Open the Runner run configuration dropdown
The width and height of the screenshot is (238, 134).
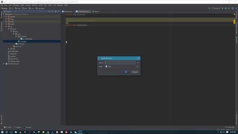216,8
